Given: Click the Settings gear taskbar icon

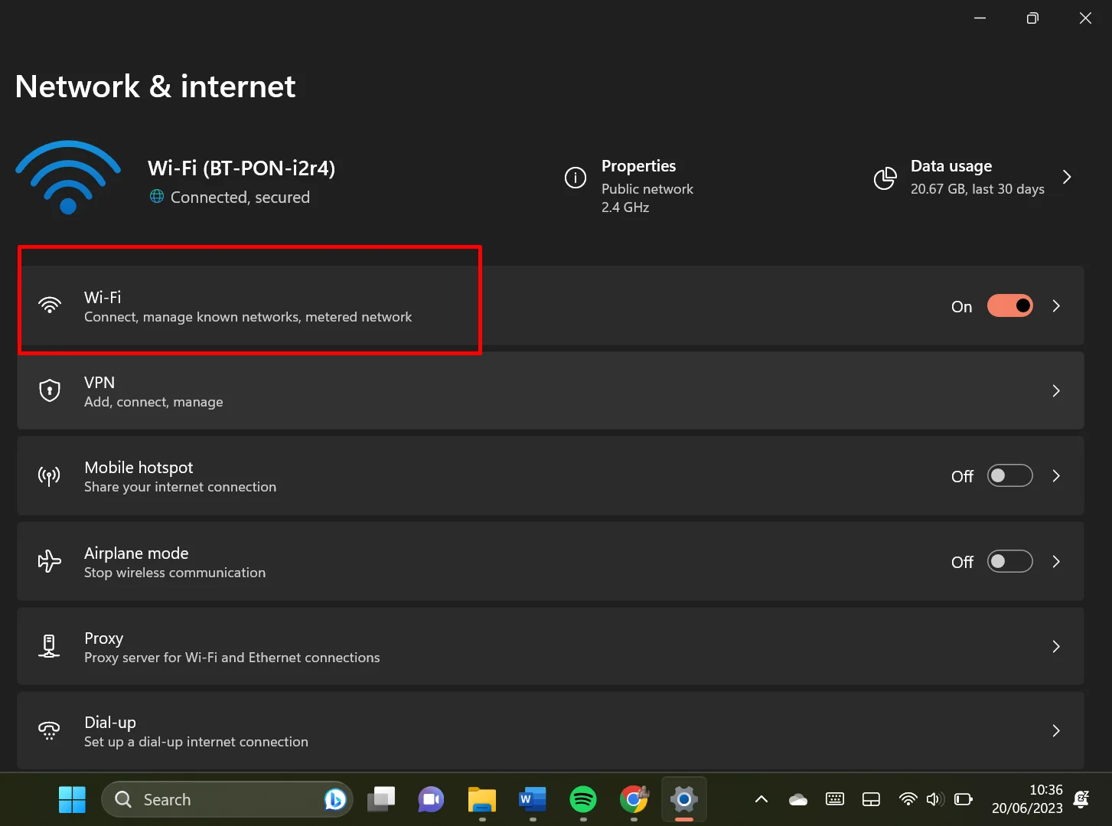Looking at the screenshot, I should [684, 799].
